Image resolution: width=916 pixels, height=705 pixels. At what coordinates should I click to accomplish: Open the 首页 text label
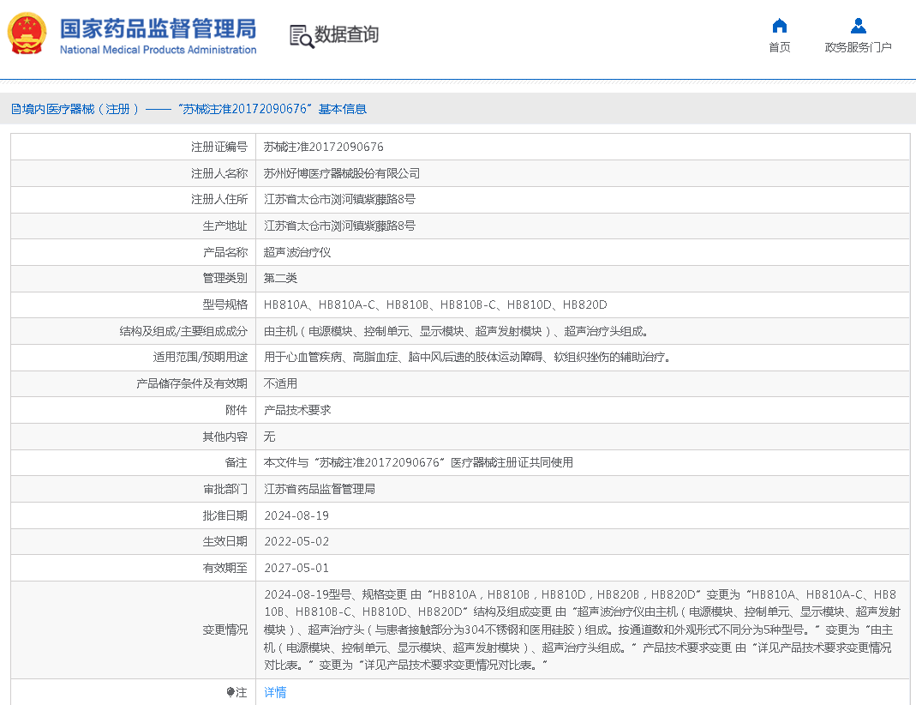tap(779, 47)
